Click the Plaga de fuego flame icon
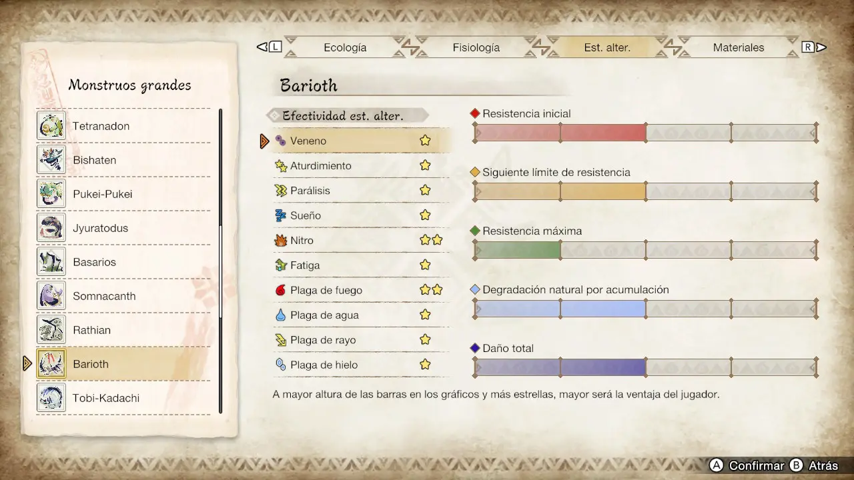Viewport: 854px width, 480px height. [x=281, y=290]
